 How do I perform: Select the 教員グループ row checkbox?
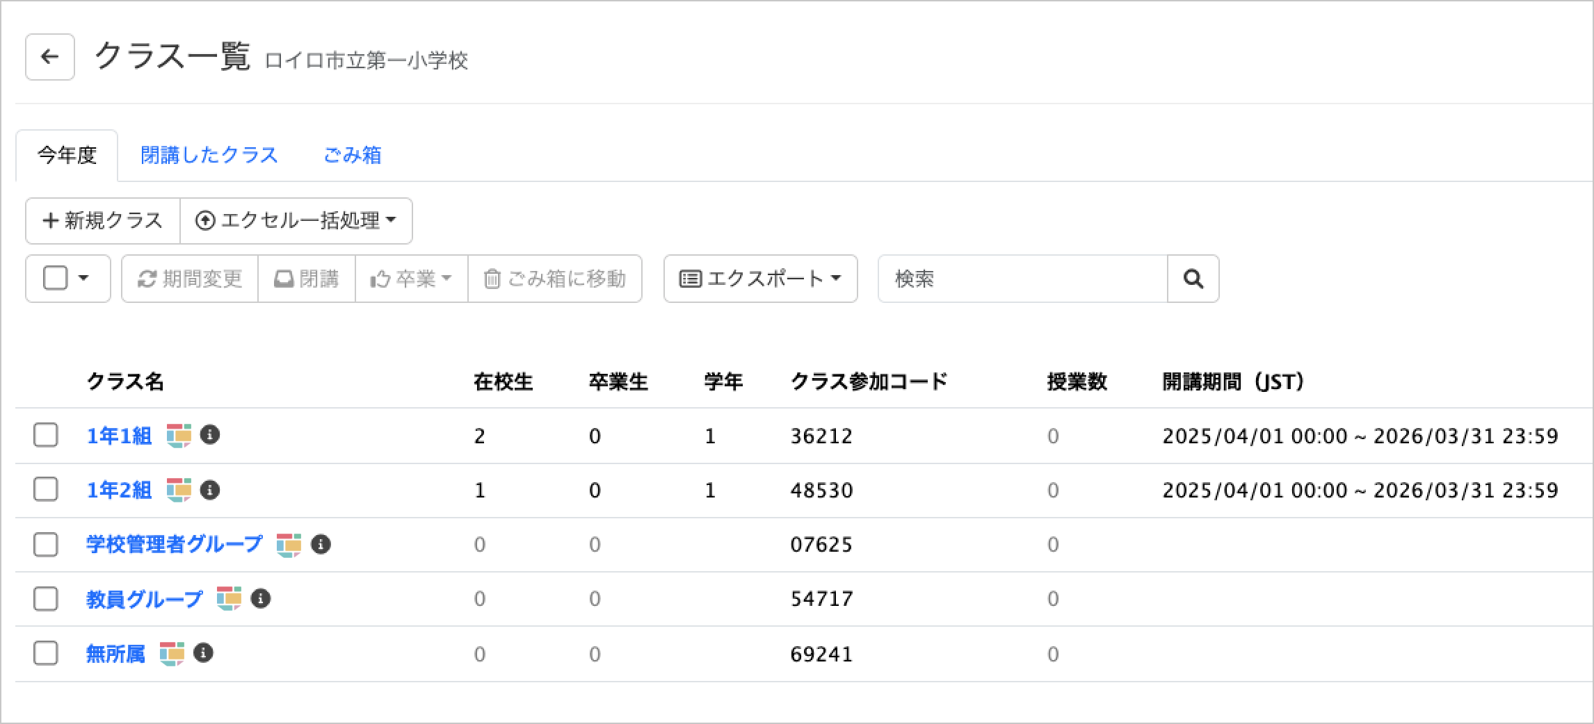click(46, 598)
